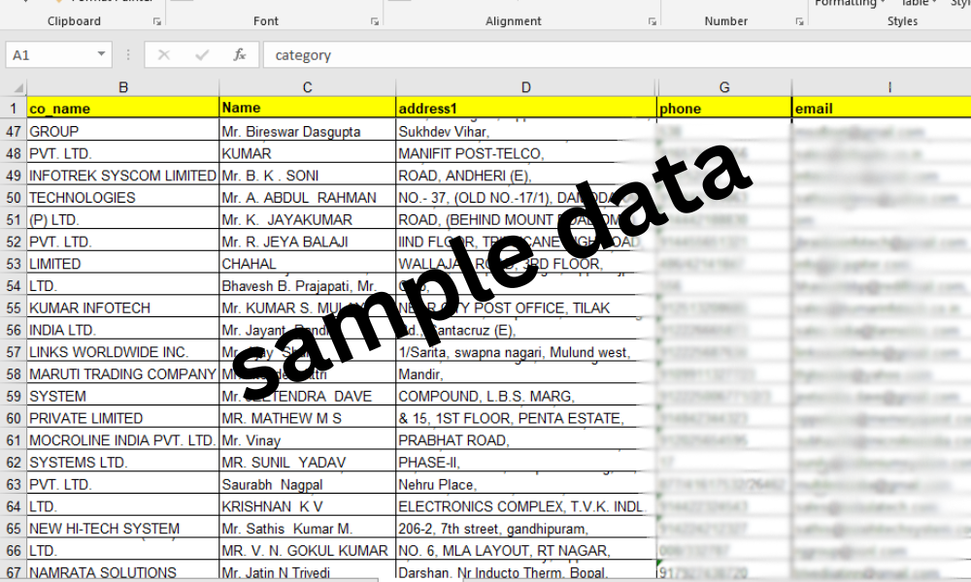This screenshot has height=582, width=971.
Task: Click the 'address1' header cell
Action: (x=525, y=109)
